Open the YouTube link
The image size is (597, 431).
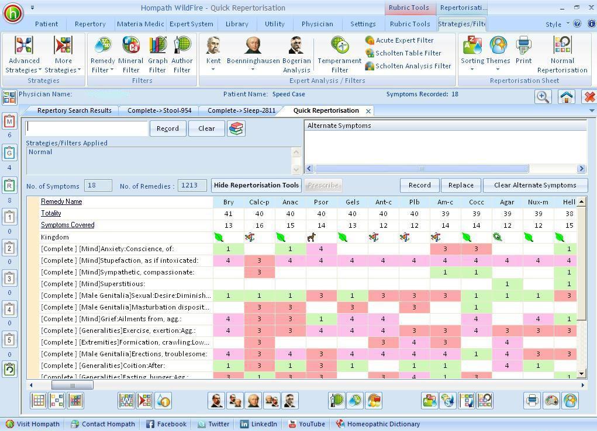(x=306, y=424)
